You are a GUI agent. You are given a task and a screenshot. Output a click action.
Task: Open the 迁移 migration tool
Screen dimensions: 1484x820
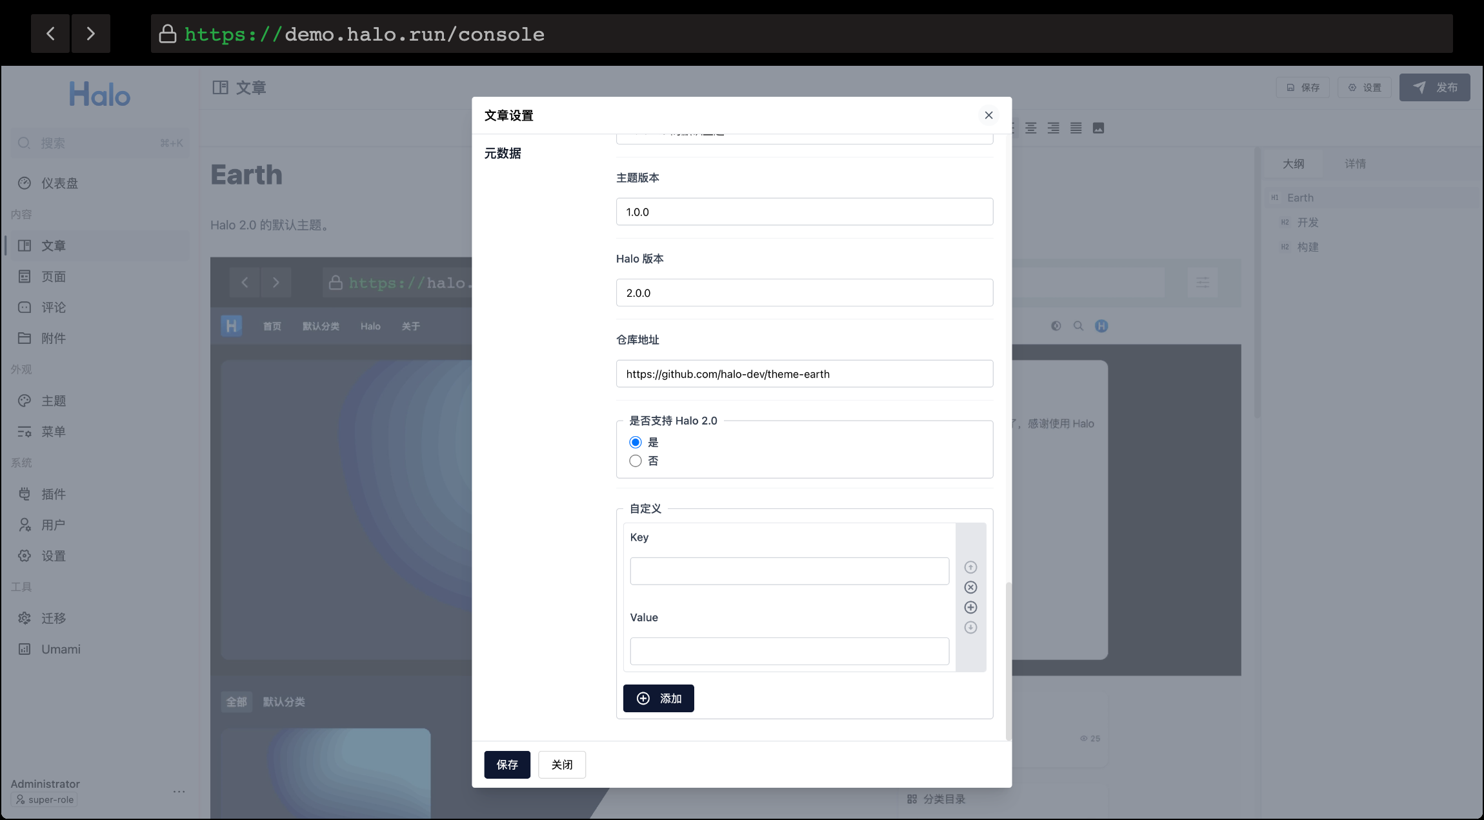54,617
